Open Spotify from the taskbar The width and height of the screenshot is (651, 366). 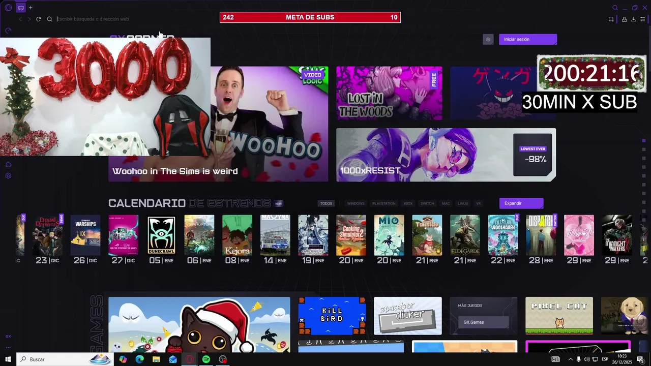tap(206, 359)
